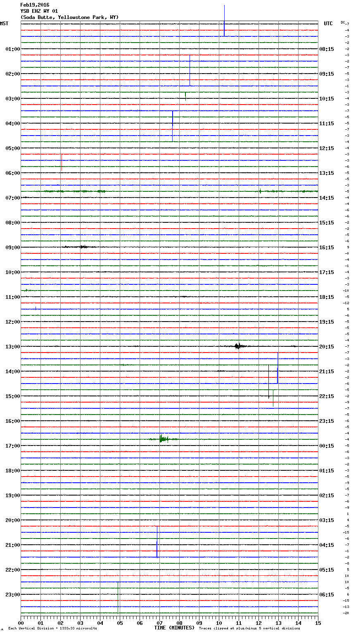This screenshot has height=634, width=351.
Task: Click the Traces clipped at plus/minus 5 note
Action: 249,628
